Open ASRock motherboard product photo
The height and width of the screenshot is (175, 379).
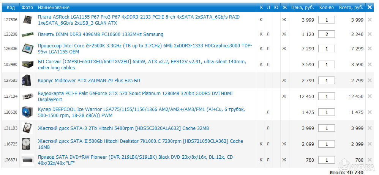27,20
